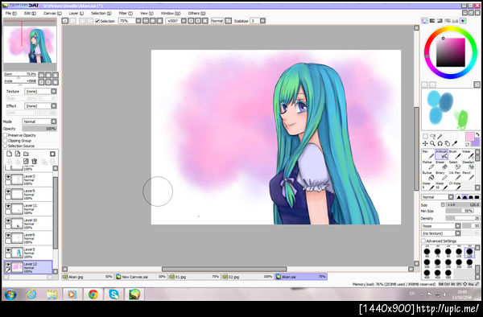The width and height of the screenshot is (483, 317).
Task: Open the Texture dropdown
Action: (41, 92)
